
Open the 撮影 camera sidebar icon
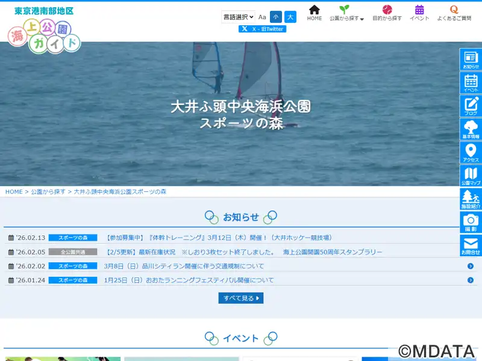[471, 222]
